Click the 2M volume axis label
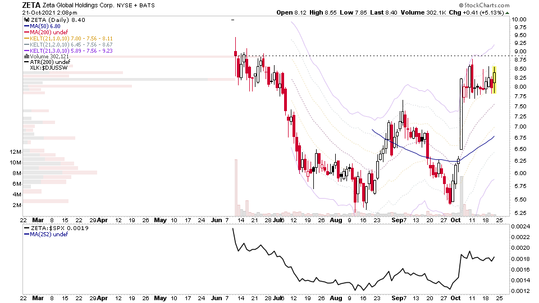The width and height of the screenshot is (539, 303). click(17, 205)
